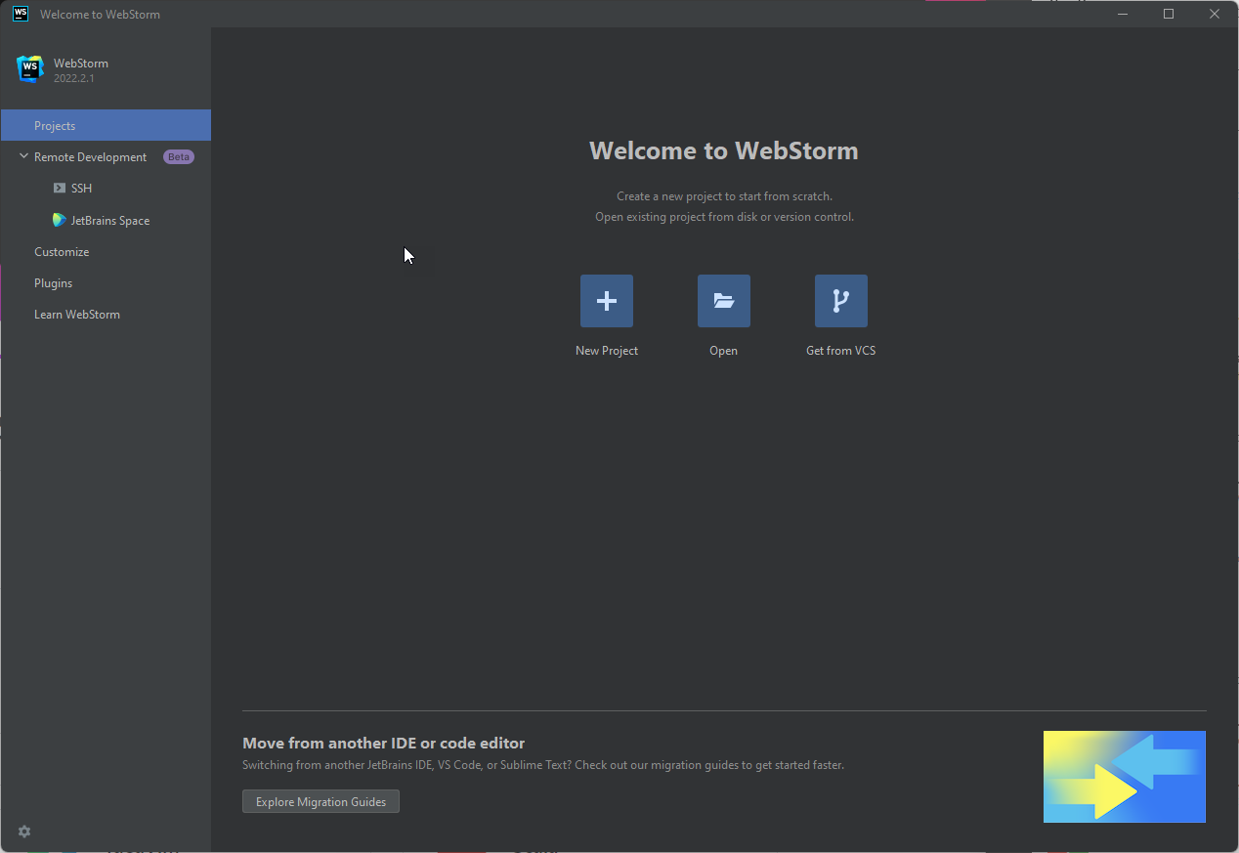The width and height of the screenshot is (1239, 853).
Task: Click the Get from VCS branch icon
Action: (840, 301)
